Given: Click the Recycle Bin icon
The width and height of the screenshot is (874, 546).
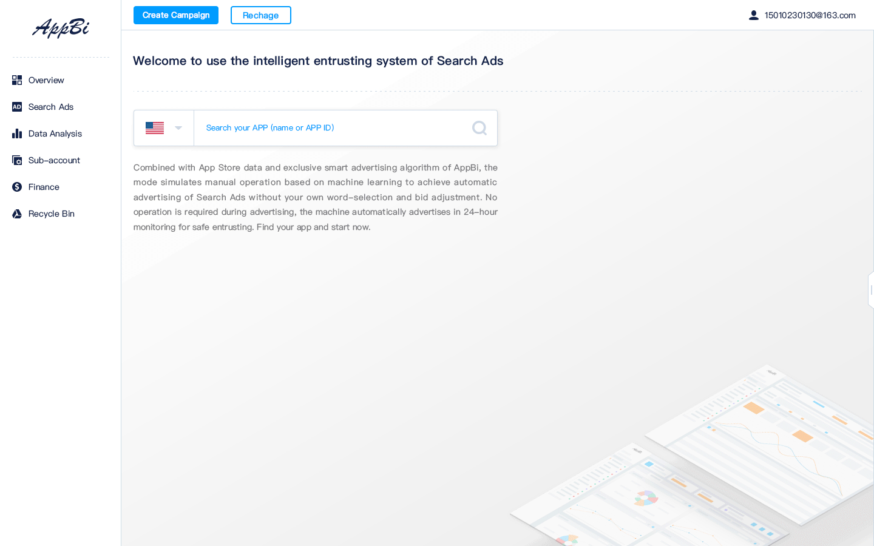Looking at the screenshot, I should coord(17,214).
